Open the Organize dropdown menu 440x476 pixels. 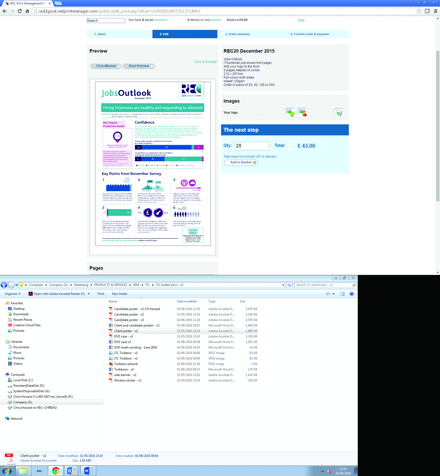pos(12,294)
